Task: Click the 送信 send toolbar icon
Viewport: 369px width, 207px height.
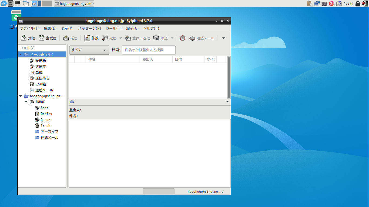Action: click(66, 38)
